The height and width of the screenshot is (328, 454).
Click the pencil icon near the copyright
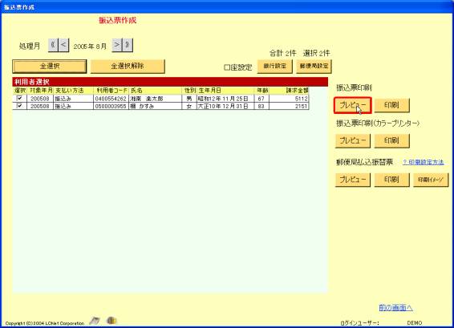(x=95, y=321)
